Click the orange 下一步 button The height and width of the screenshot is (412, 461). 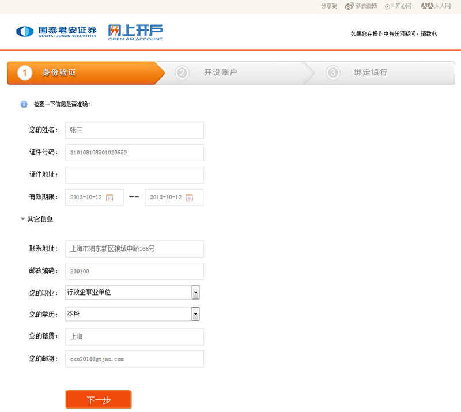click(99, 400)
